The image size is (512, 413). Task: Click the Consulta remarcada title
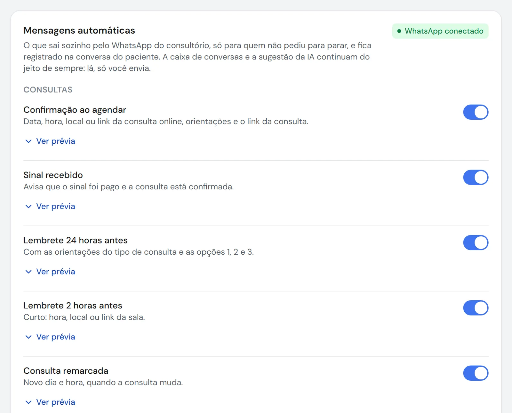coord(66,371)
